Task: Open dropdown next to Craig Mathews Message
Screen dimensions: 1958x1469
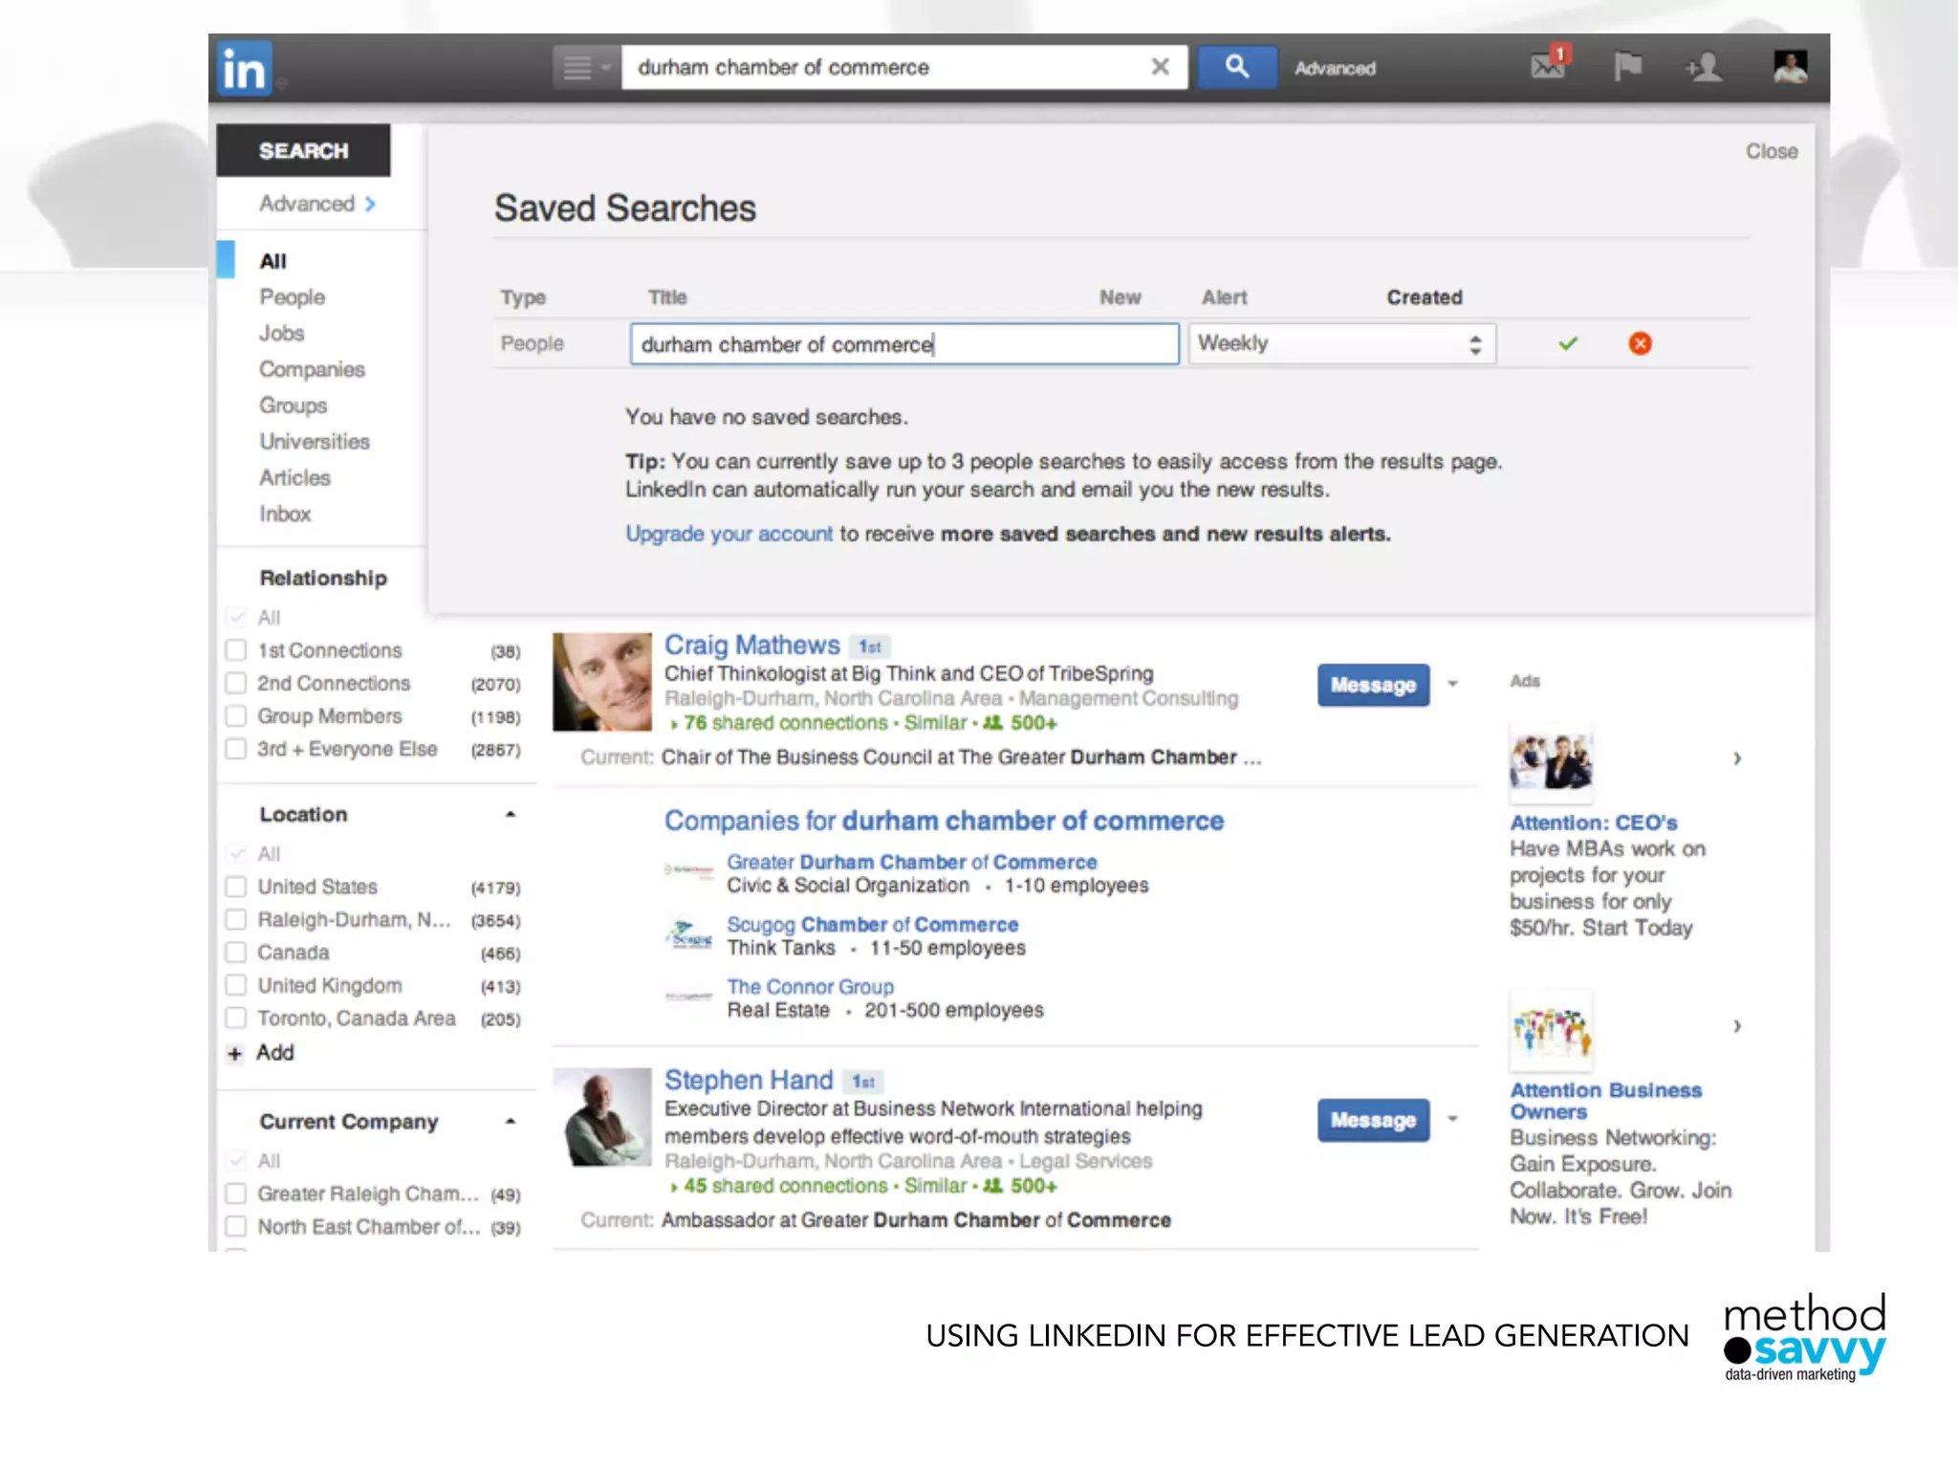Action: [1452, 684]
